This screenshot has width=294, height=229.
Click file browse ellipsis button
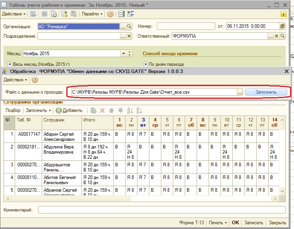240,92
